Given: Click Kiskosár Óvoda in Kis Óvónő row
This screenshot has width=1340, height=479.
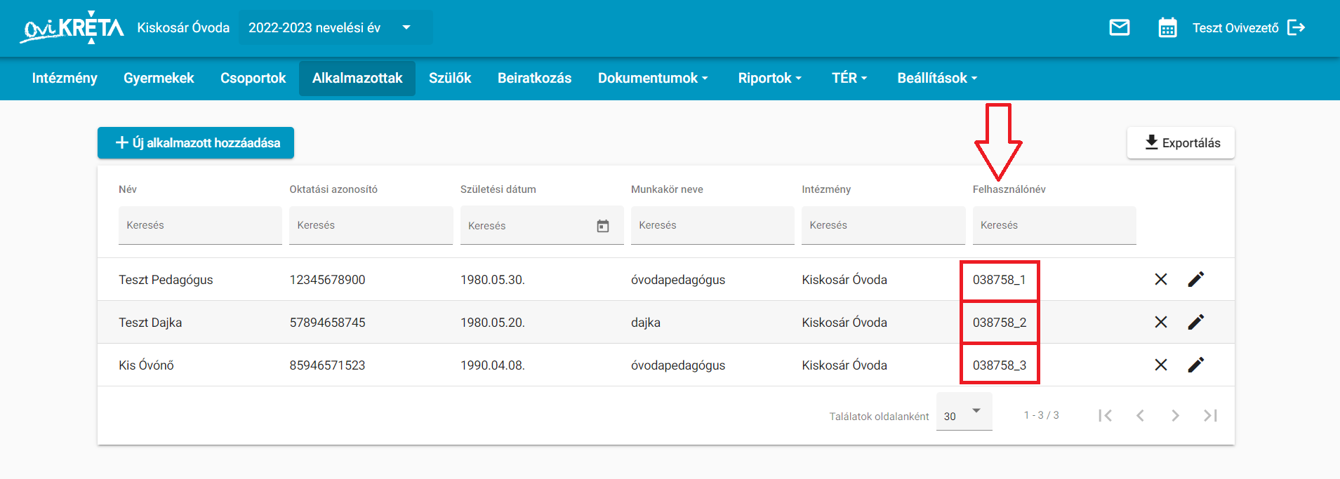Looking at the screenshot, I should 844,365.
